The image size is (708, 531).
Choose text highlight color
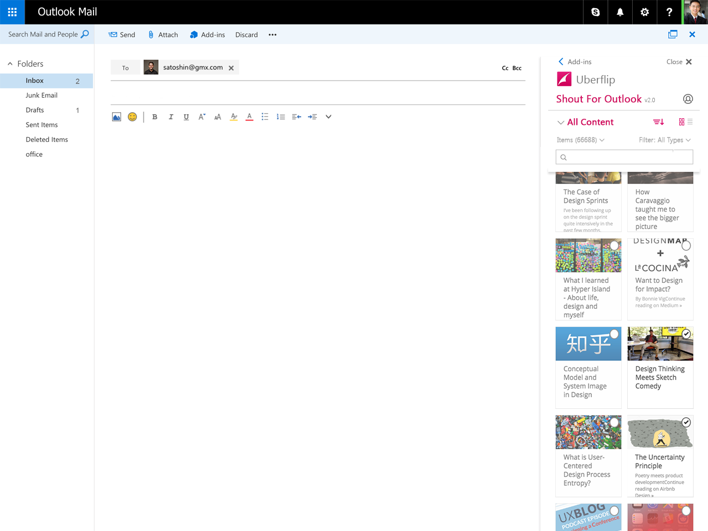coord(234,117)
